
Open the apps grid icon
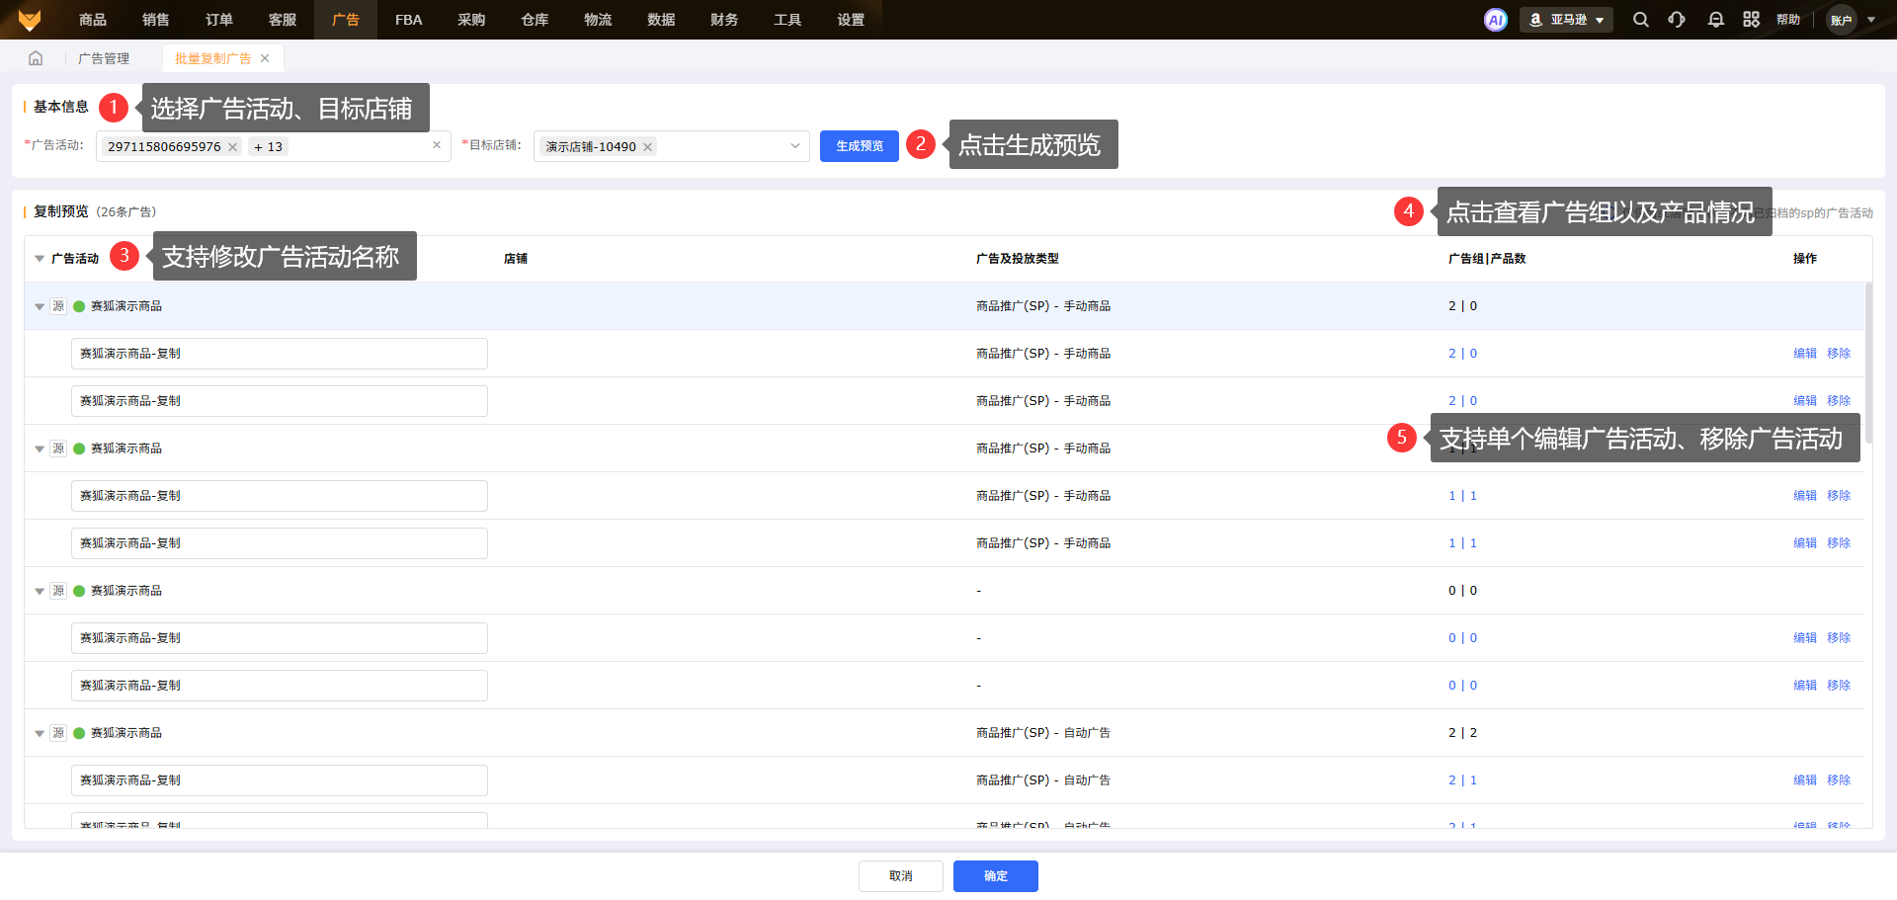coord(1752,20)
